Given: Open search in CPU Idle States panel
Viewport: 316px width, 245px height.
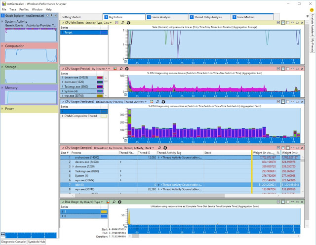Looking at the screenshot, I should [122, 23].
